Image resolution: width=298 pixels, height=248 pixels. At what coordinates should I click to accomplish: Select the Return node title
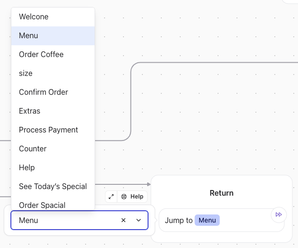click(x=221, y=193)
